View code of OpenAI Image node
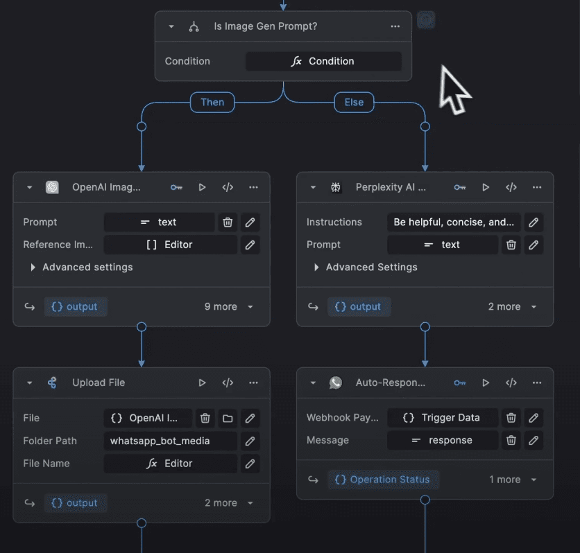The height and width of the screenshot is (553, 580). click(228, 187)
